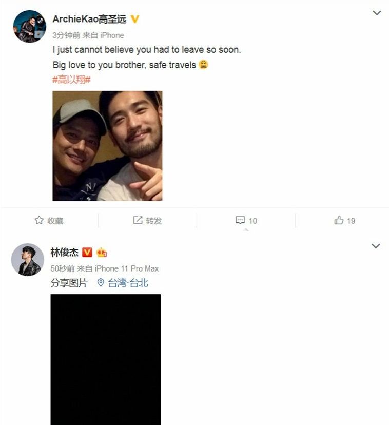Toggle 收藏 favorite star on the post
This screenshot has width=389, height=425.
click(x=39, y=221)
